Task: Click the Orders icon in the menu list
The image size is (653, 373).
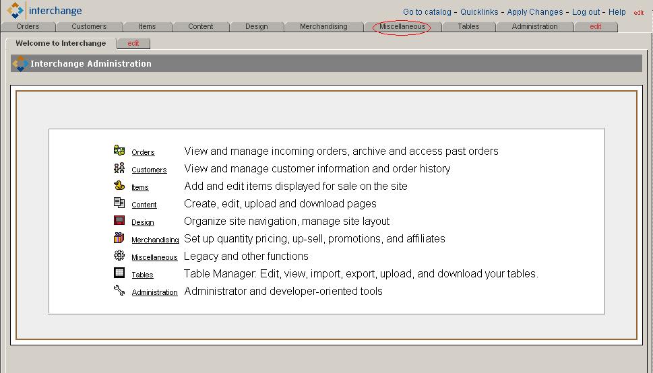Action: pos(119,150)
